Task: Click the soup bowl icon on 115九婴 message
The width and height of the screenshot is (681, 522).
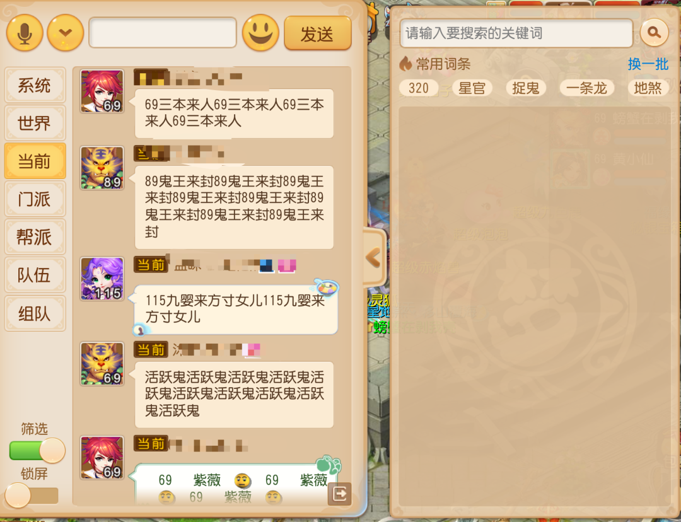Action: pyautogui.click(x=327, y=287)
